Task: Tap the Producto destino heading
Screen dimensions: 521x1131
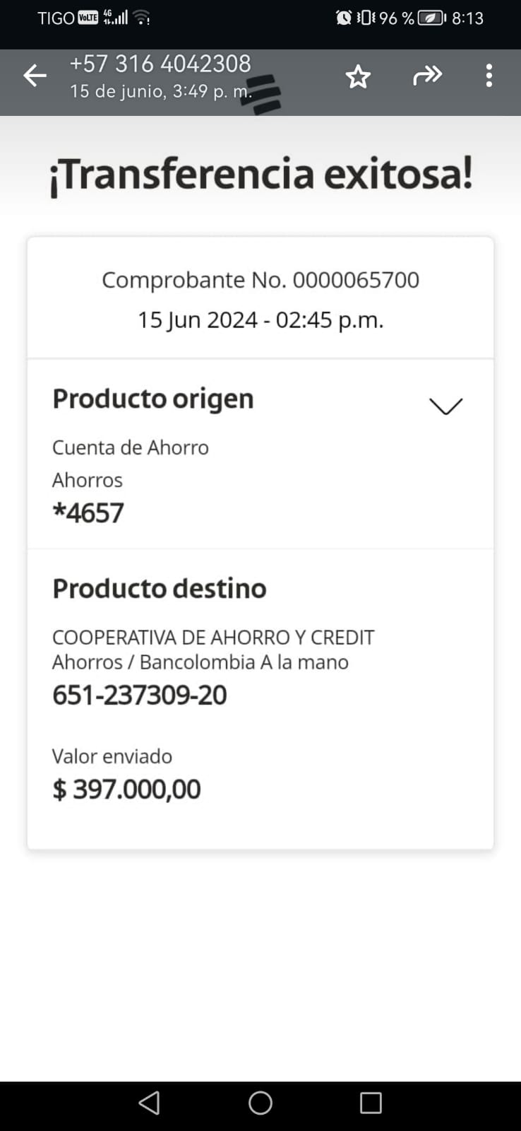Action: [x=160, y=588]
